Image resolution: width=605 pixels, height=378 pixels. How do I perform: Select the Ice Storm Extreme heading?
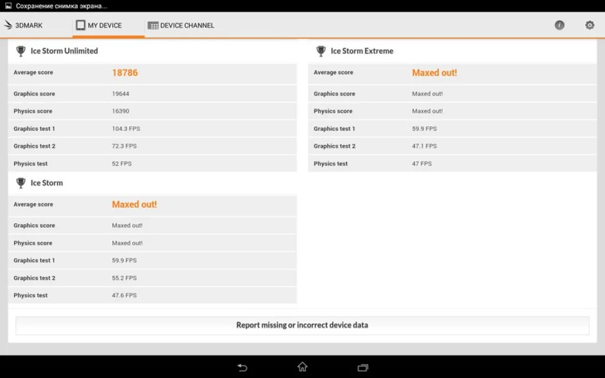point(362,51)
